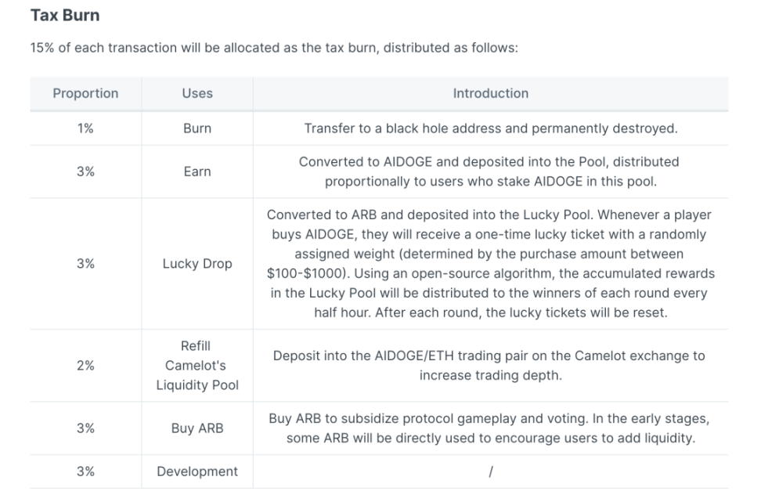761x502 pixels.
Task: Select Refill Camelot's Liquidity Pool cell
Action: 197,365
